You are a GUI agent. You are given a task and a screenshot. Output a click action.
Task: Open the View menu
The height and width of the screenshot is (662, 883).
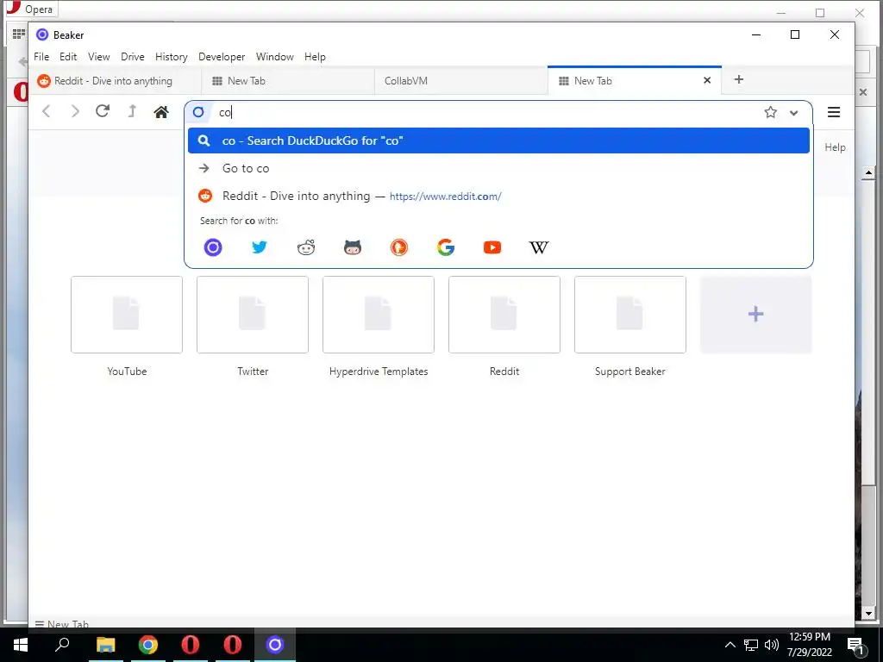(98, 57)
